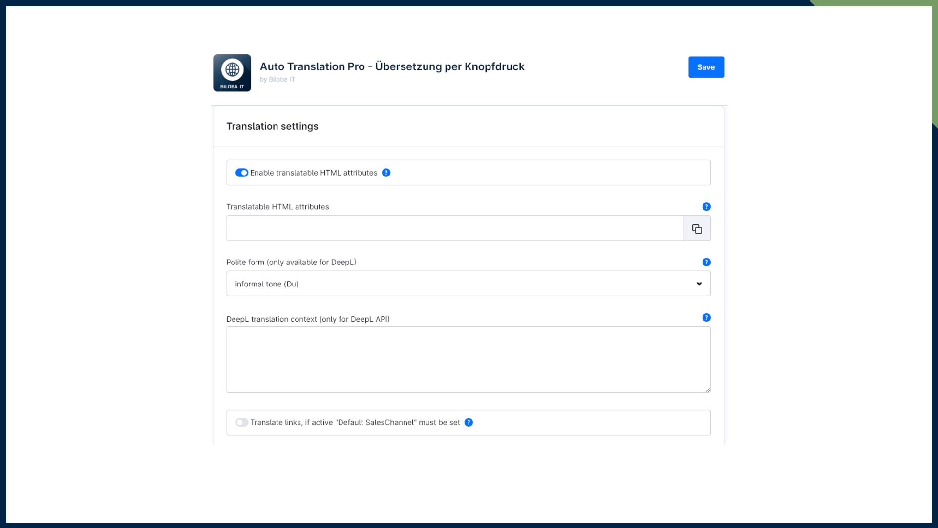Copy the HTML attributes field using the copy icon
The image size is (938, 528).
[x=697, y=228]
